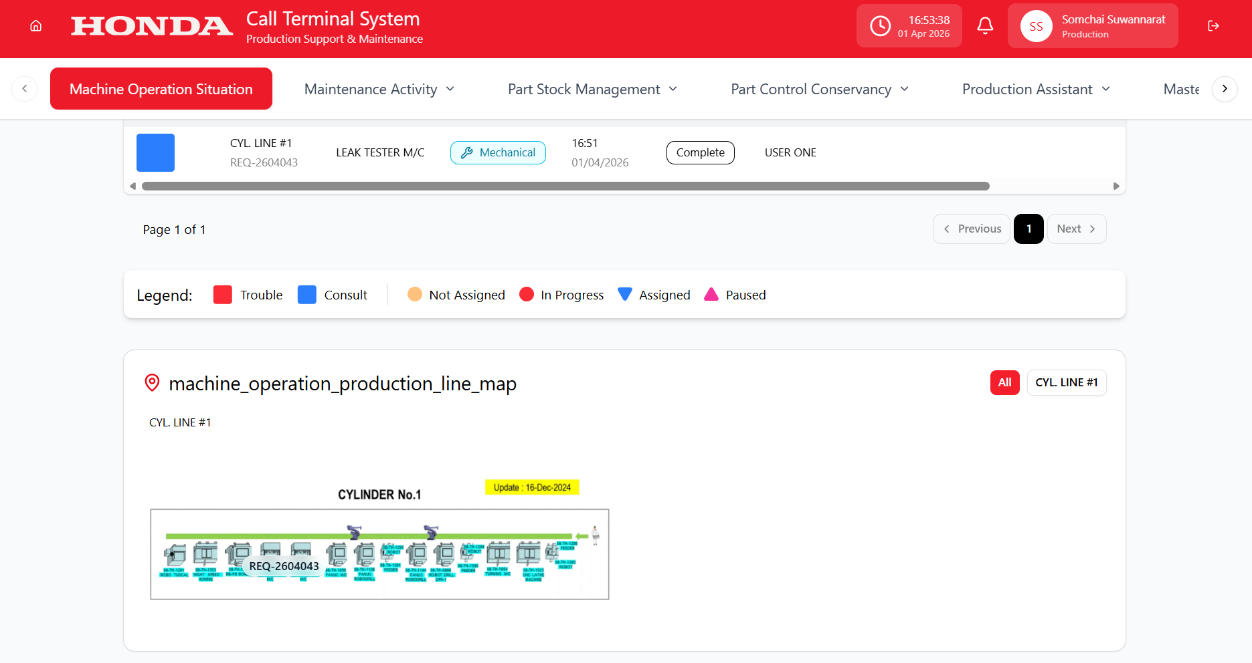Click the home icon in header
The height and width of the screenshot is (663, 1252).
click(36, 26)
